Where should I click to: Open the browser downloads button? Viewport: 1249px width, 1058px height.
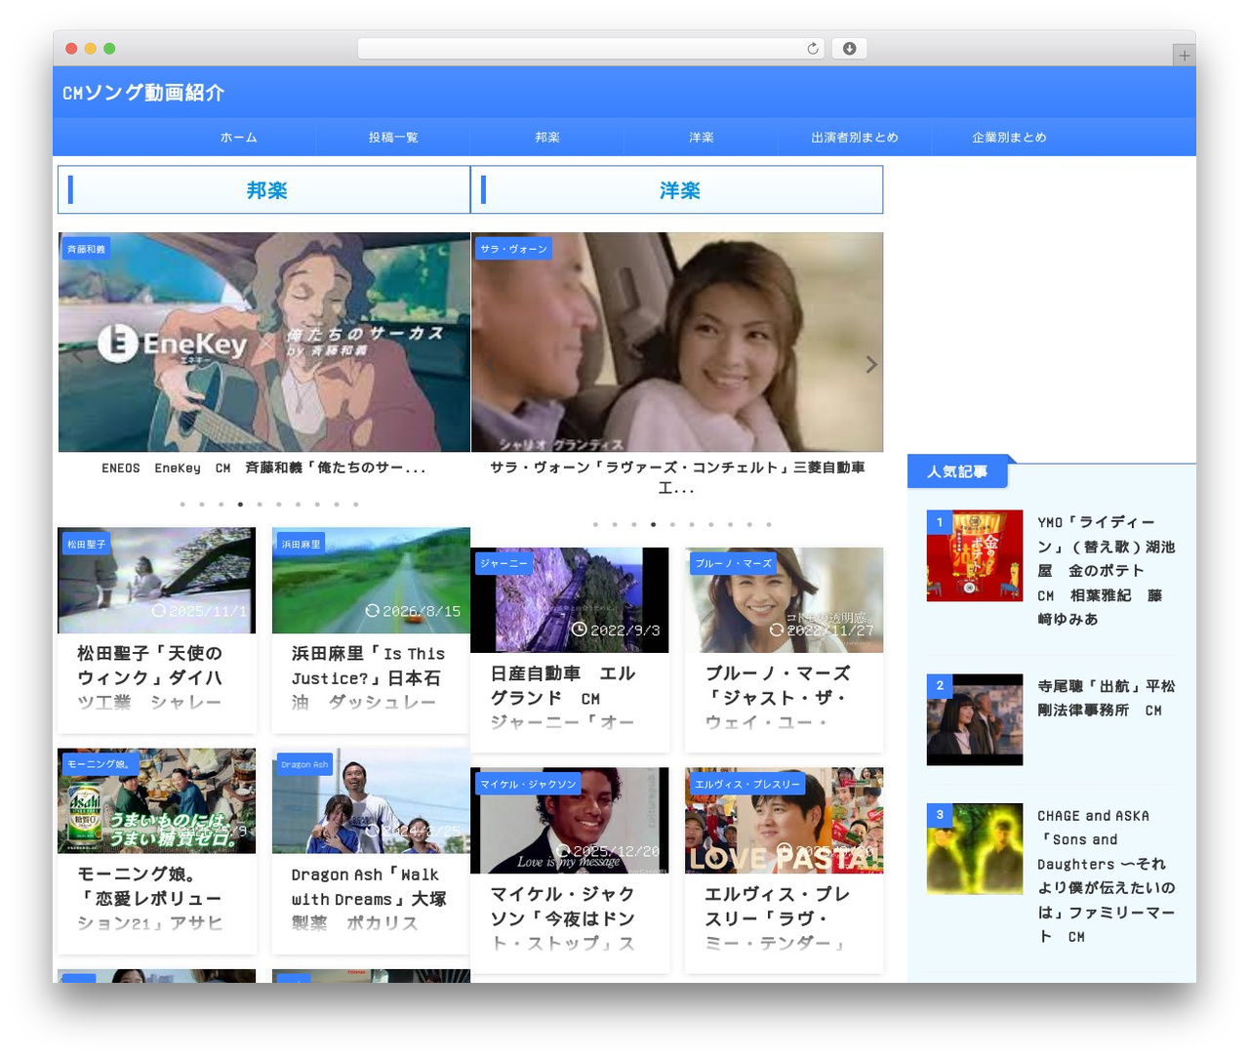pyautogui.click(x=849, y=49)
